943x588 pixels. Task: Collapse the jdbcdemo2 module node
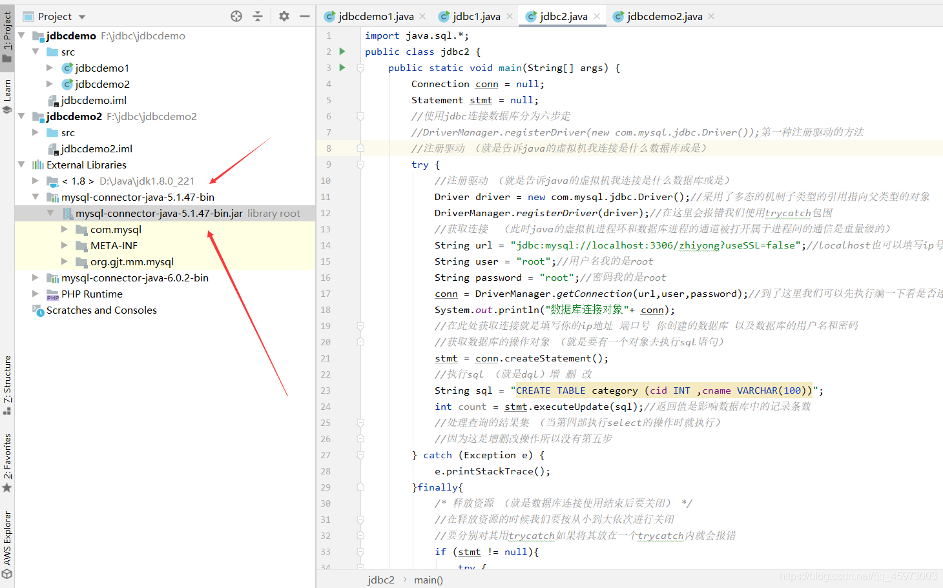pyautogui.click(x=21, y=116)
